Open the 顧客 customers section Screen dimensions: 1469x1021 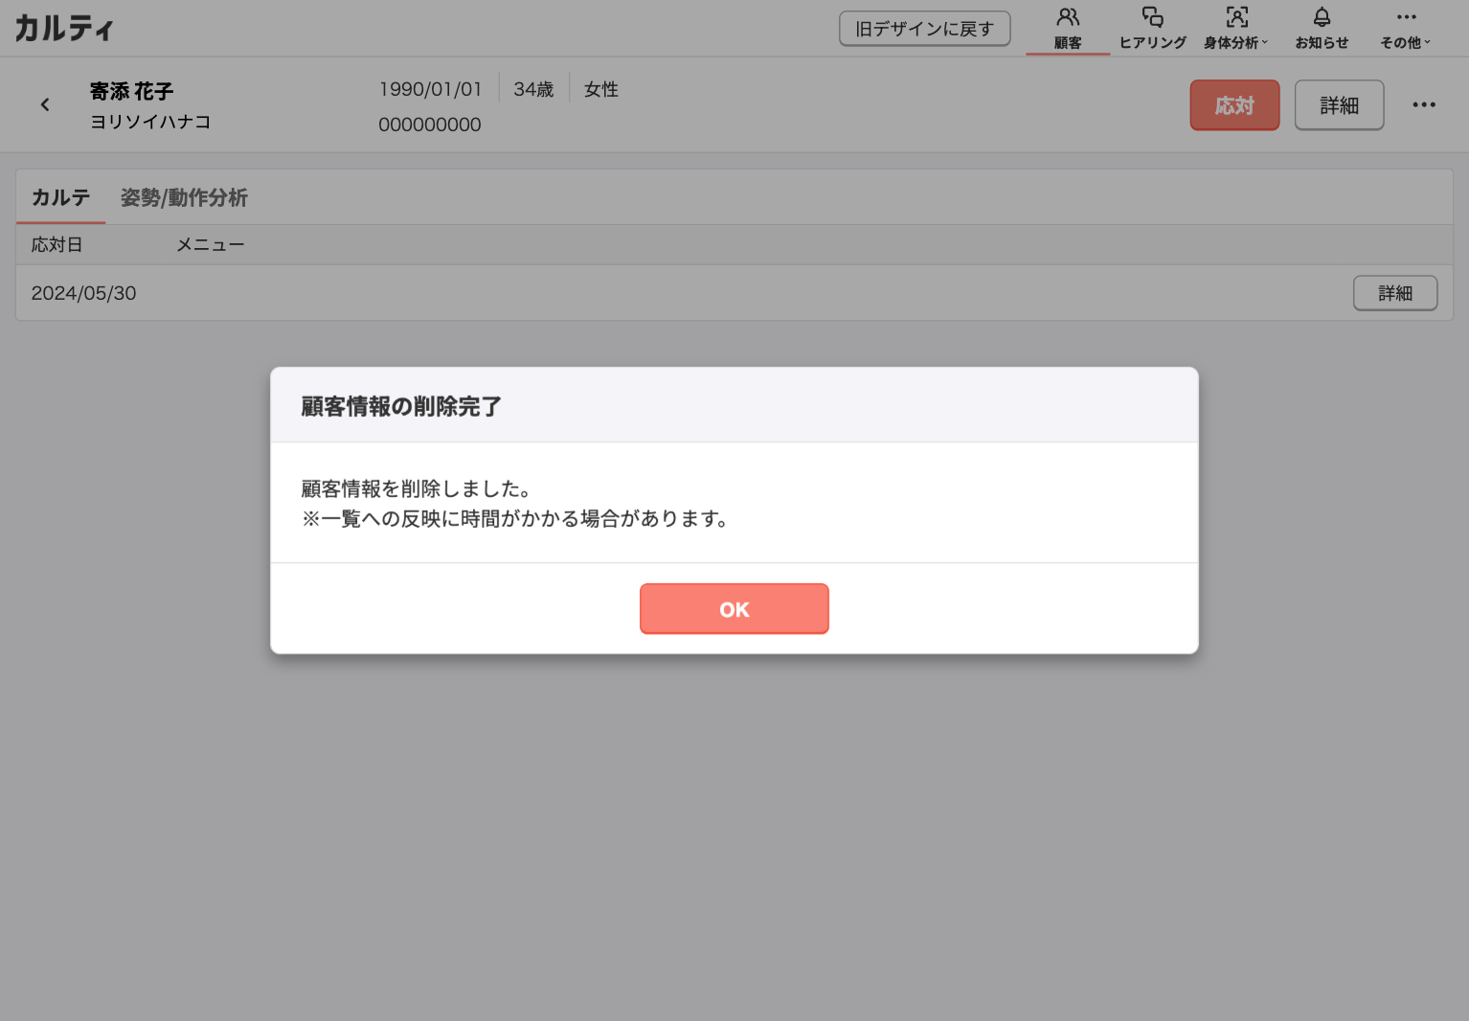(x=1068, y=29)
